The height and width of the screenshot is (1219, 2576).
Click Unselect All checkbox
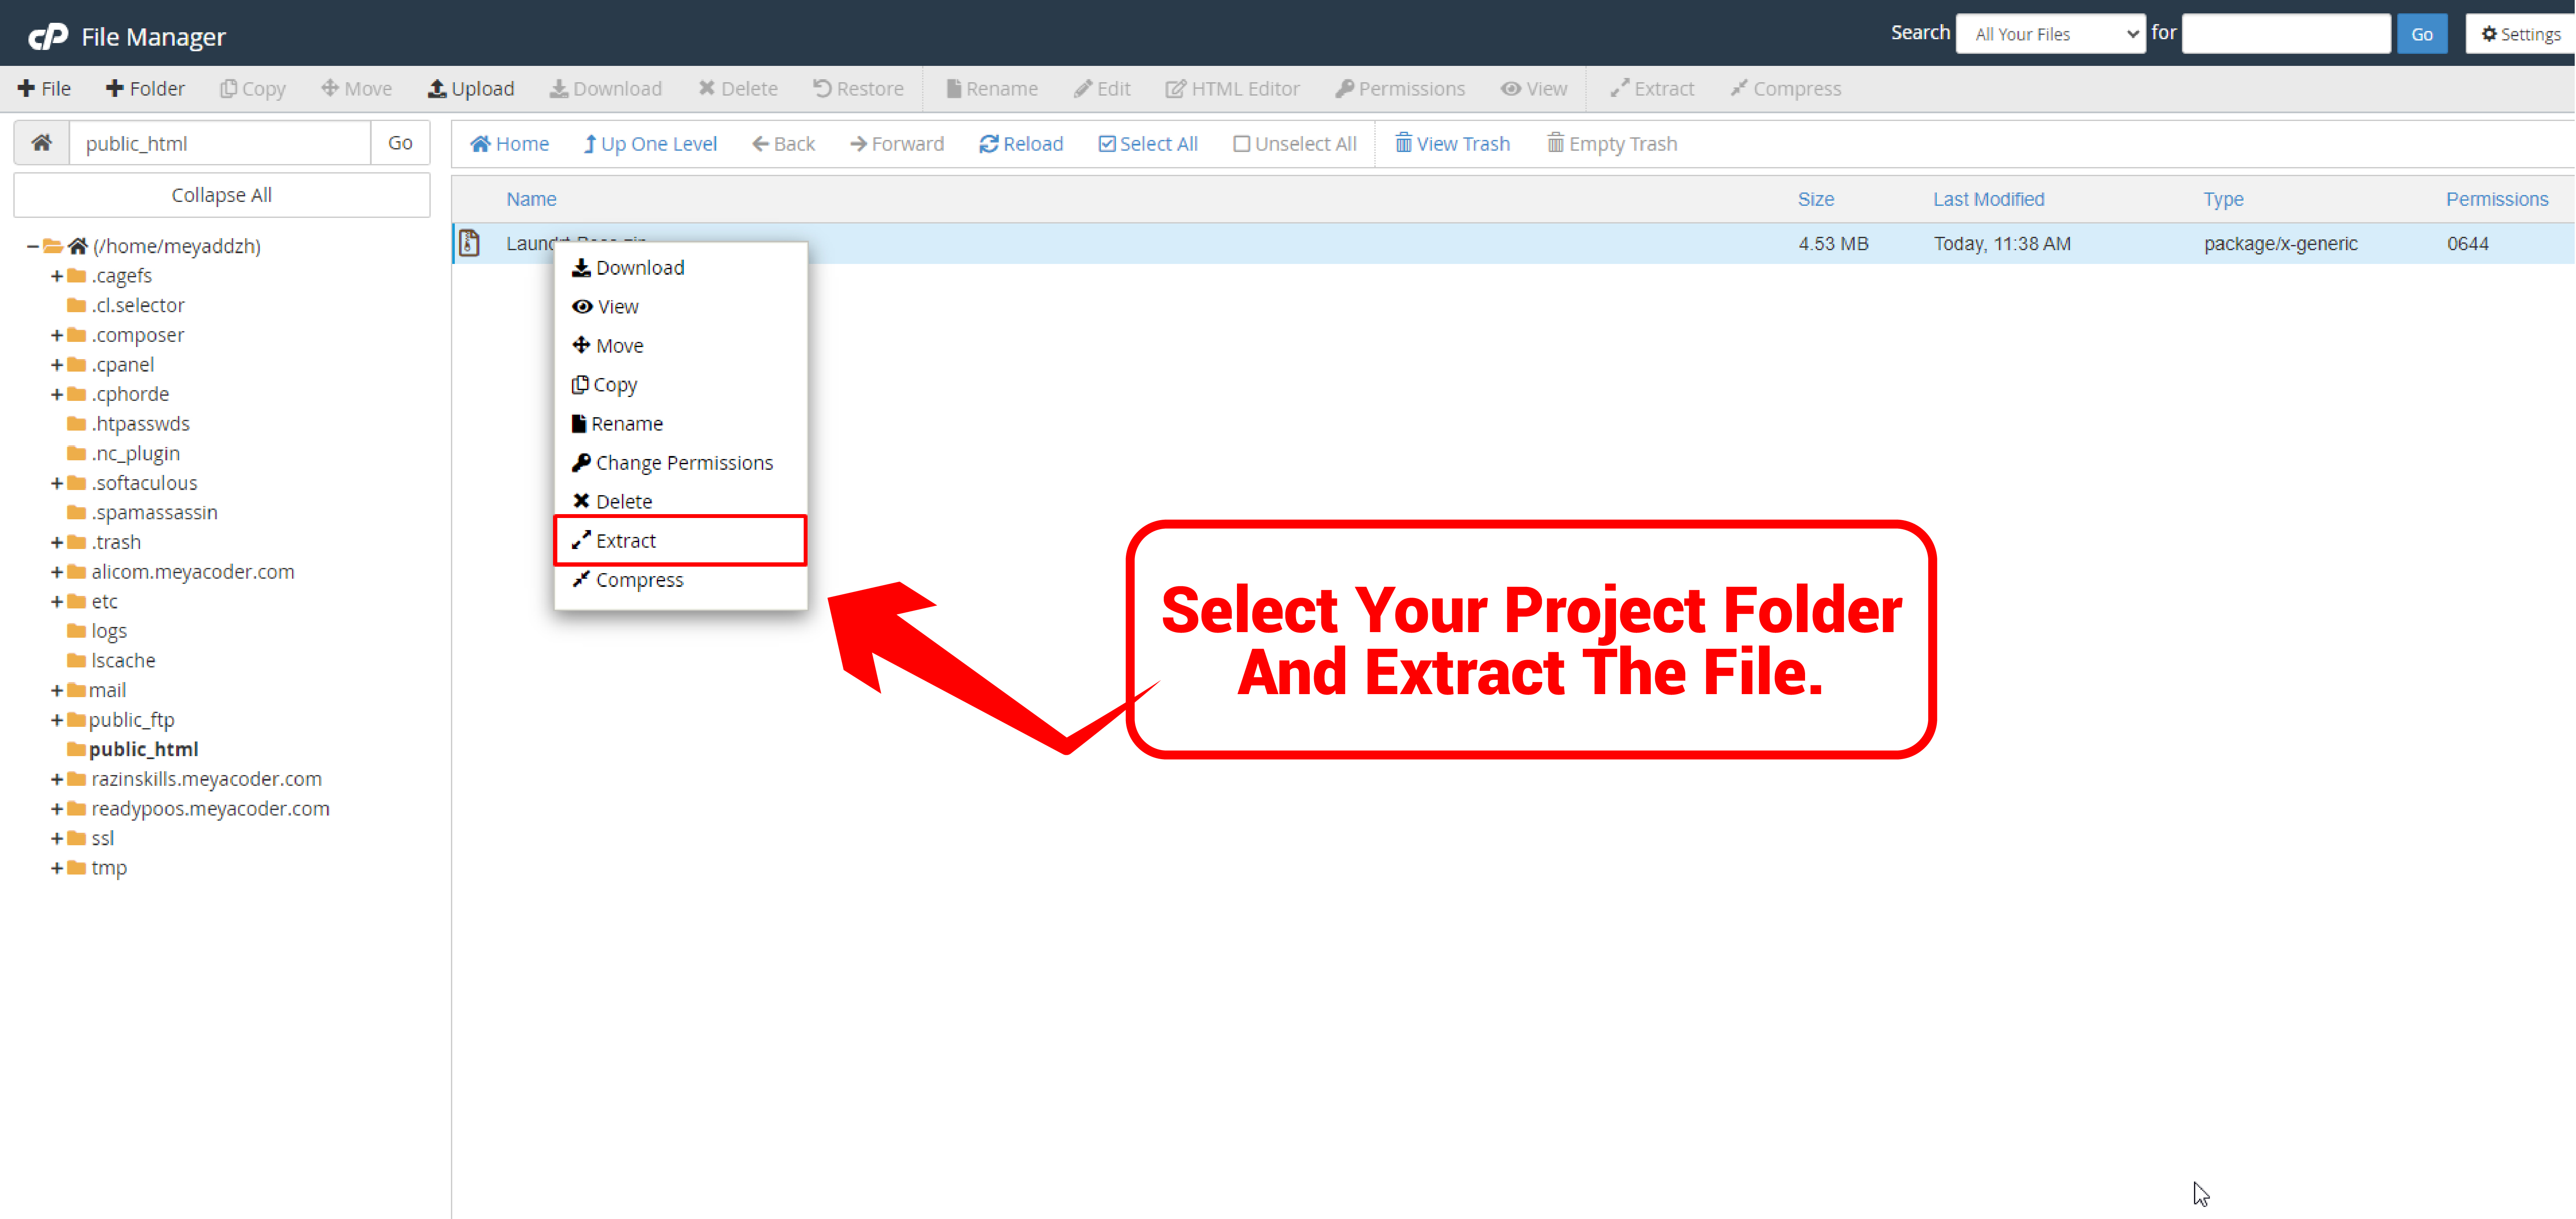(x=1295, y=144)
